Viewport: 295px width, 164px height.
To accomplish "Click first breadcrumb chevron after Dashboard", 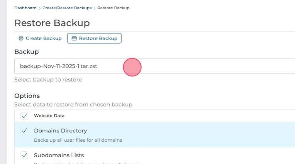I will pos(40,8).
